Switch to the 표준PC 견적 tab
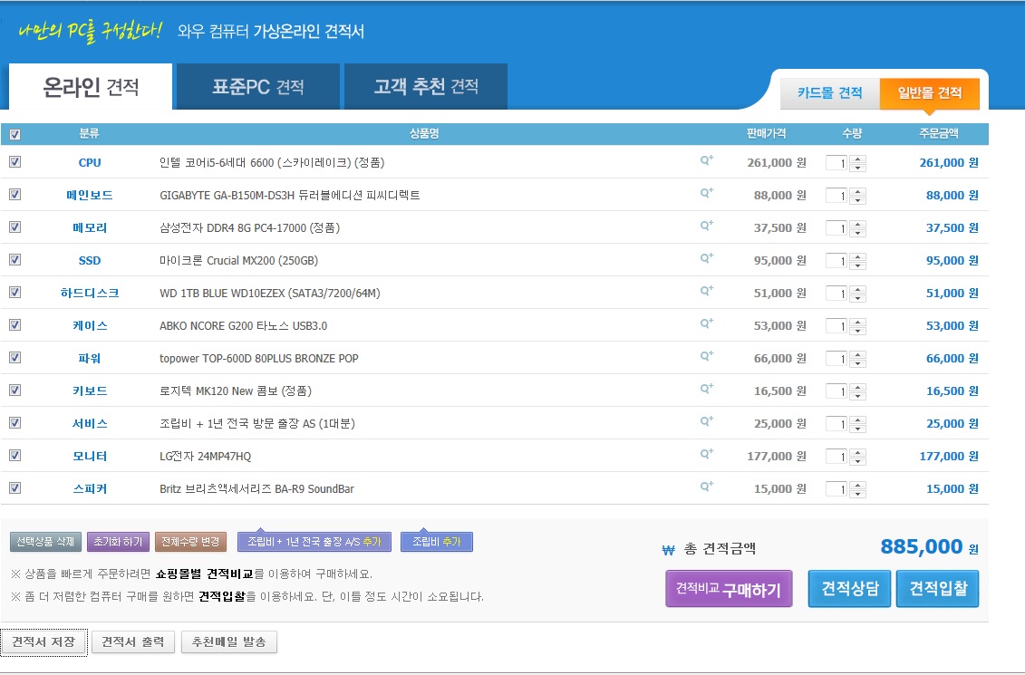The height and width of the screenshot is (675, 1025). click(257, 88)
